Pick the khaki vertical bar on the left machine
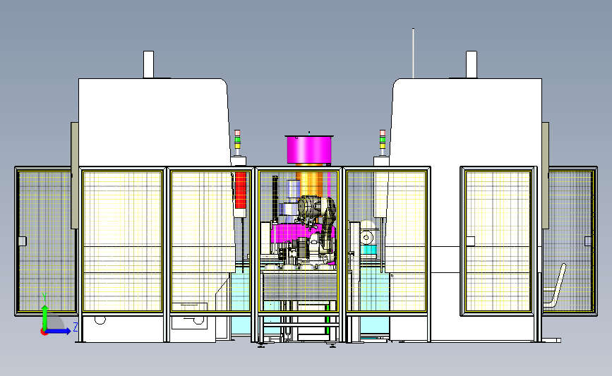612x376 pixels. (x=75, y=176)
